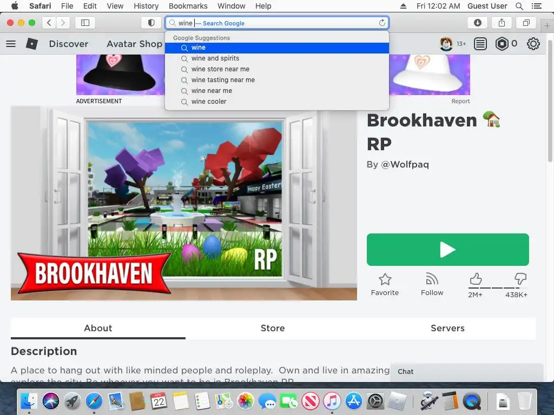The image size is (554, 415).
Task: Choose the 'wine tasting near me' suggestion
Action: [277, 80]
